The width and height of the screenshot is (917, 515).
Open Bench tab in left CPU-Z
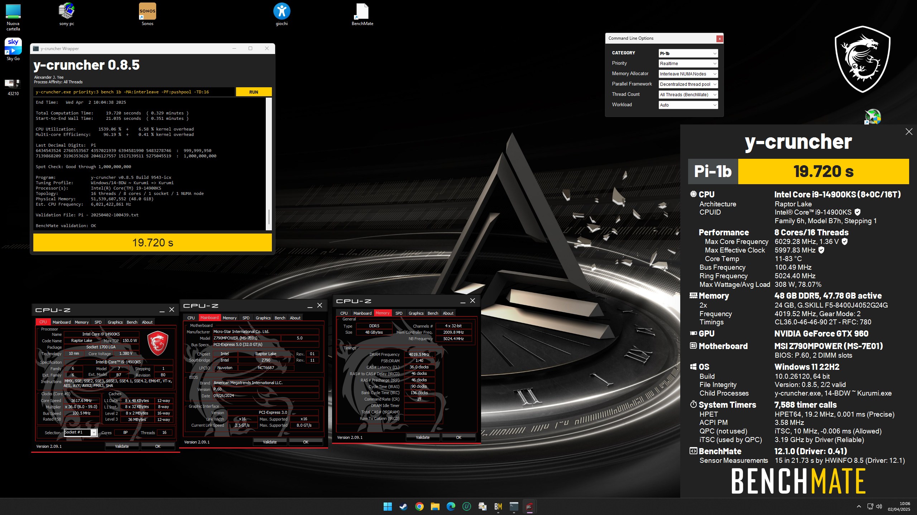click(x=132, y=322)
